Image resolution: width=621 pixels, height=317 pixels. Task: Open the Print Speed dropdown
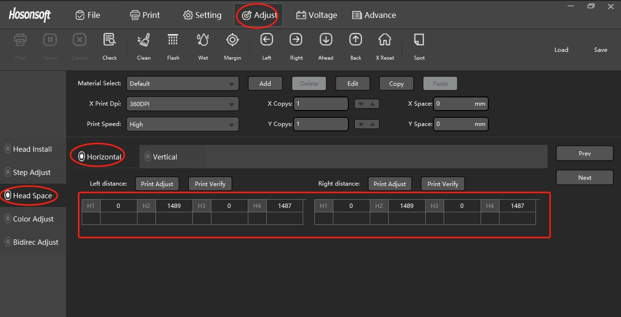click(x=182, y=125)
